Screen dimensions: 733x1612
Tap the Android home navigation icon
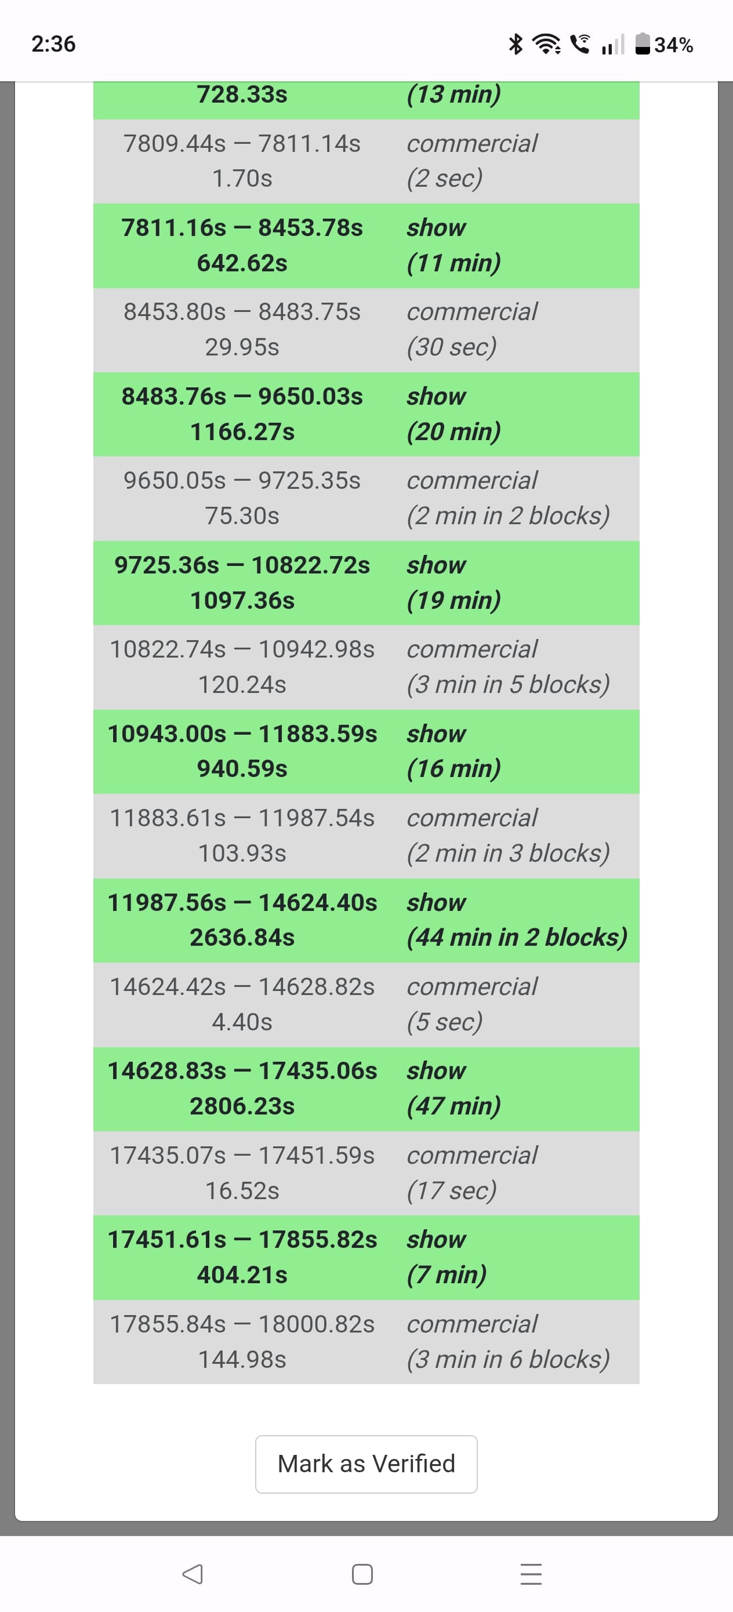click(x=362, y=1574)
